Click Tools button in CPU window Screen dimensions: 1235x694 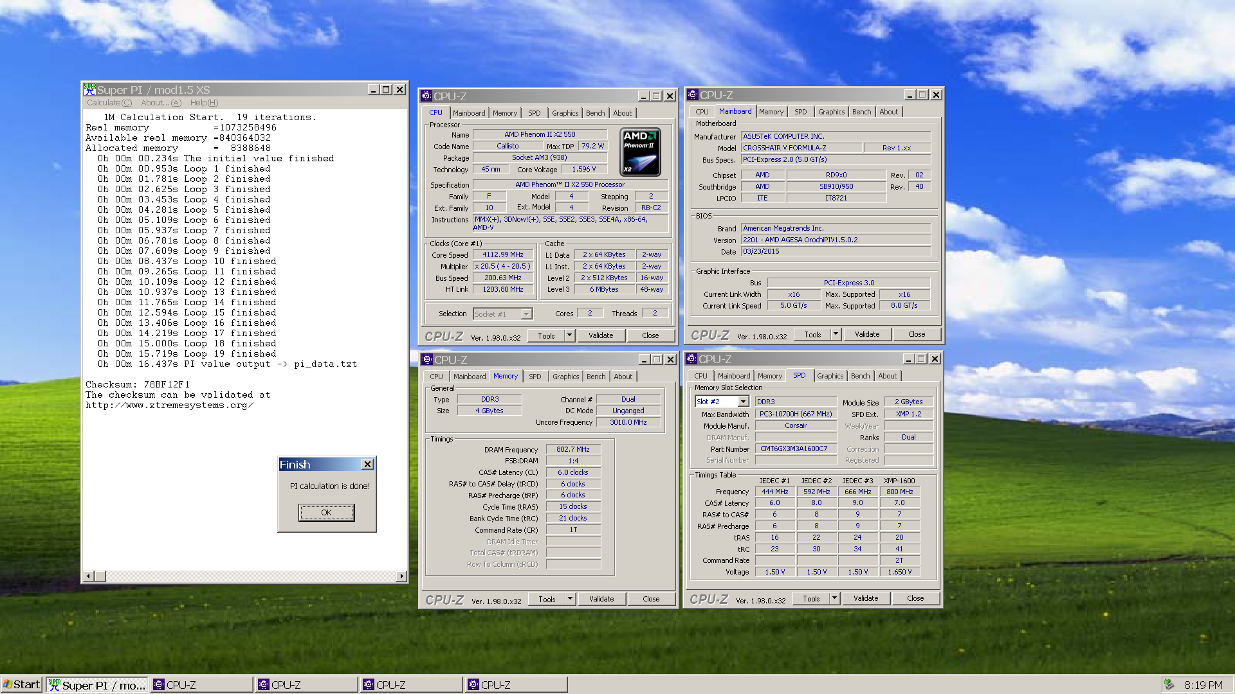coord(546,335)
